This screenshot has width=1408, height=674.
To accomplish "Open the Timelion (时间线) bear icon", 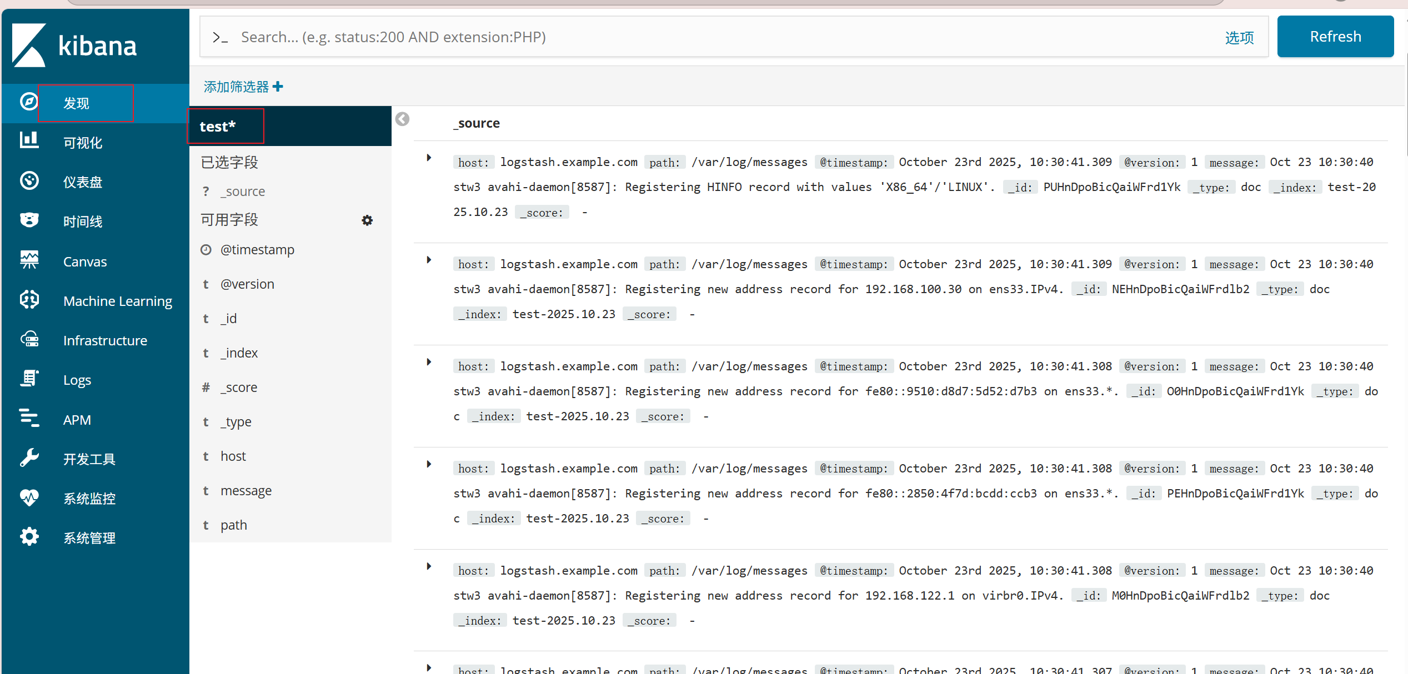I will 29,220.
